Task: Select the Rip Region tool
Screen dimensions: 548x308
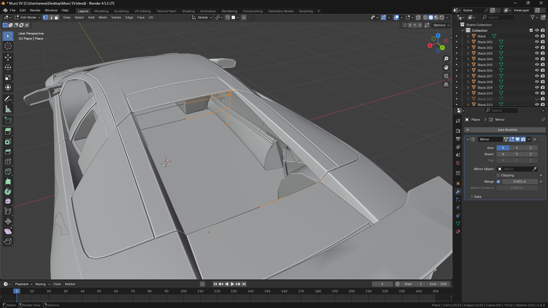Action: 8,241
